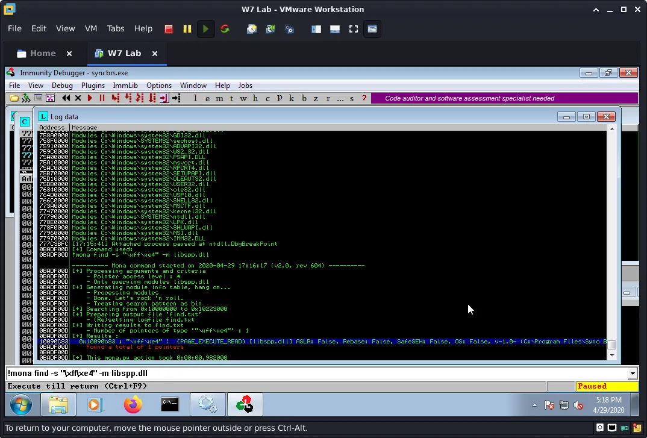Toggle VMware sidebar library view icon
Image resolution: width=647 pixels, height=438 pixels.
point(316,29)
